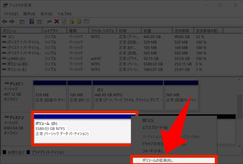This screenshot has height=164, width=243.
Task: Open Help via the blue question-mark icon
Action: coord(32,21)
